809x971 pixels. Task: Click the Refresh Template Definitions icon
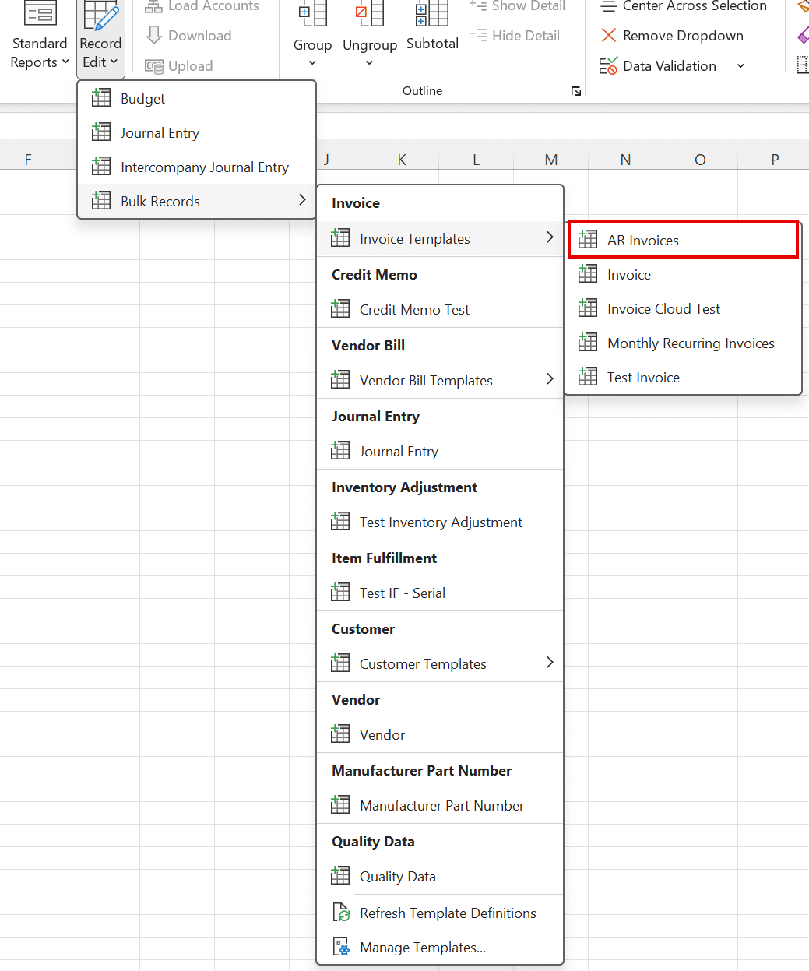(341, 913)
